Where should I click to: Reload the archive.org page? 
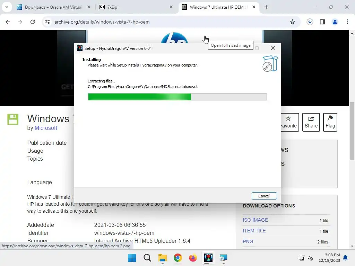point(33,22)
